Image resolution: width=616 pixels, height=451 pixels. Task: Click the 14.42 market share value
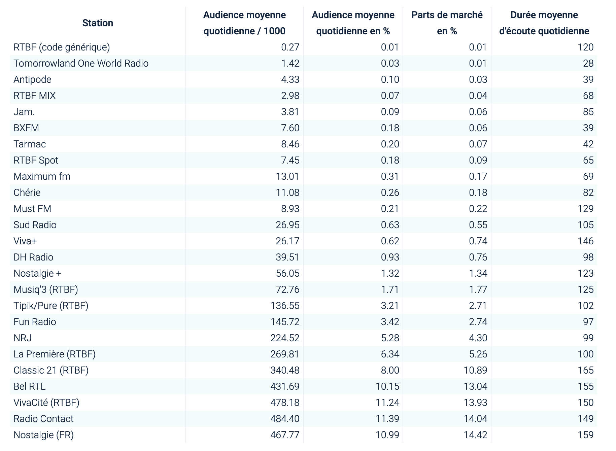point(475,435)
